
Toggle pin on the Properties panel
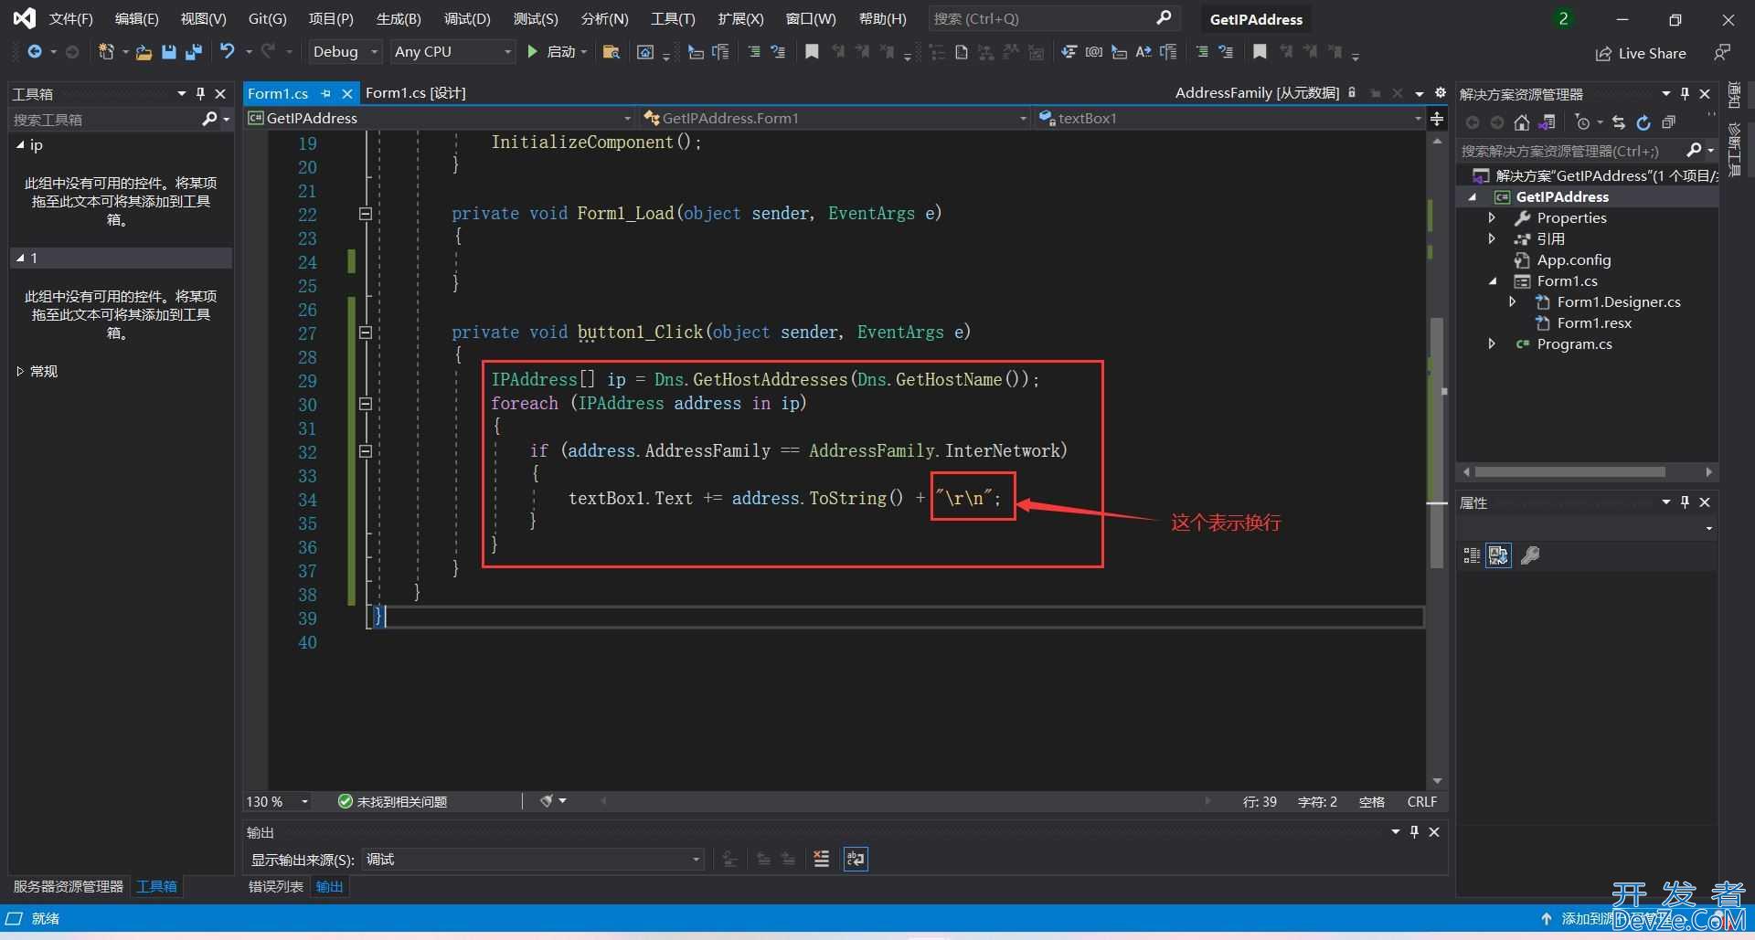1686,502
